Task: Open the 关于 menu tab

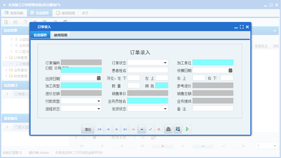Action: pos(85,13)
